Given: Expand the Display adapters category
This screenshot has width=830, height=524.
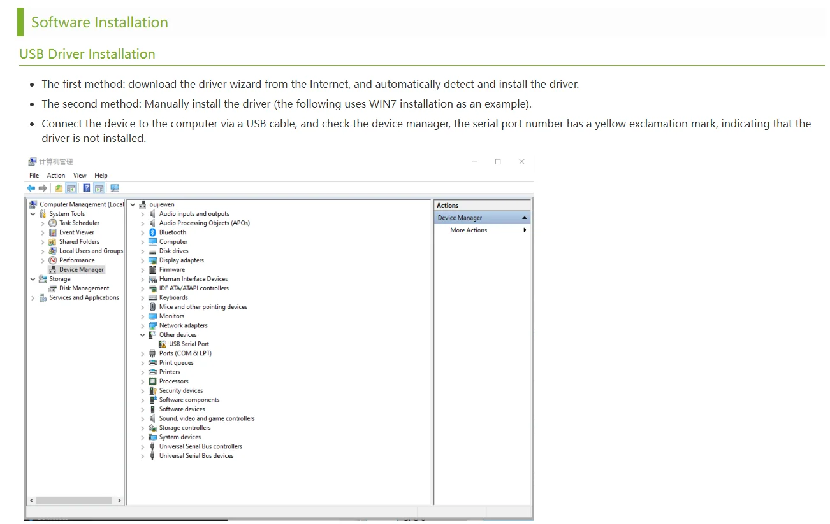Looking at the screenshot, I should tap(143, 260).
